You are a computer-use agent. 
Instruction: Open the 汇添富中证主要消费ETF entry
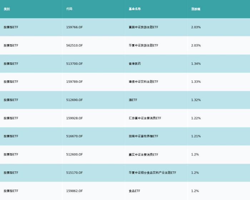(145, 118)
